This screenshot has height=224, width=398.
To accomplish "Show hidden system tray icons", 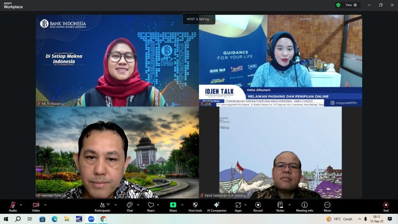I will tap(360, 219).
